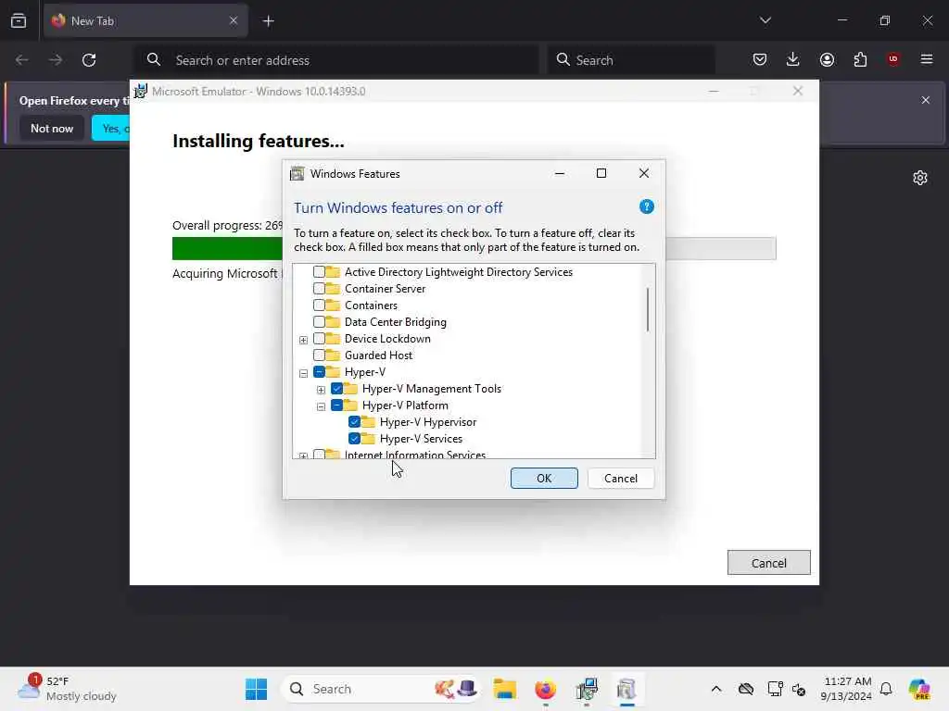Check the Container Server checkbox
The image size is (949, 711).
[x=319, y=289]
